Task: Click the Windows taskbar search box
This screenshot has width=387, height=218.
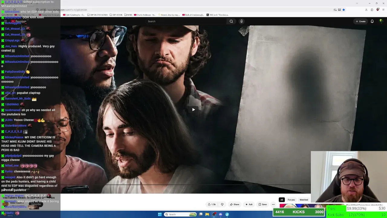Action: [180, 214]
